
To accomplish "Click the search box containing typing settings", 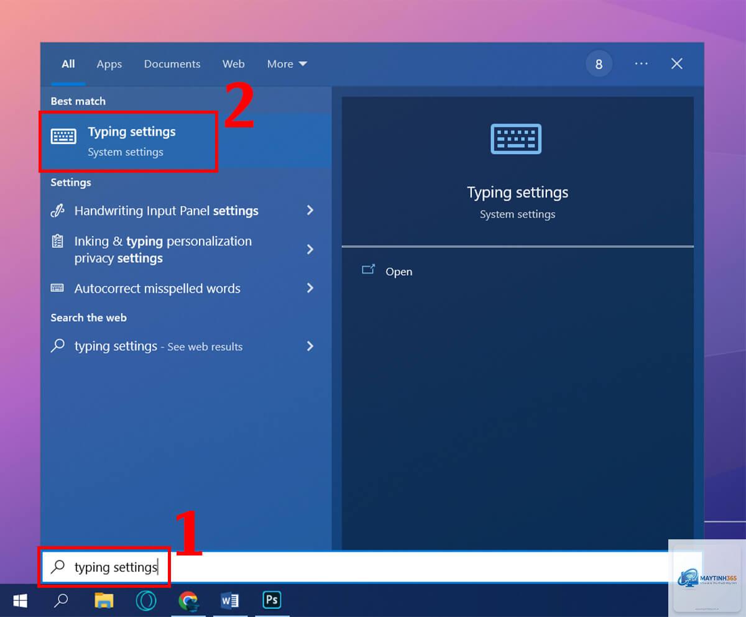I will click(x=372, y=567).
